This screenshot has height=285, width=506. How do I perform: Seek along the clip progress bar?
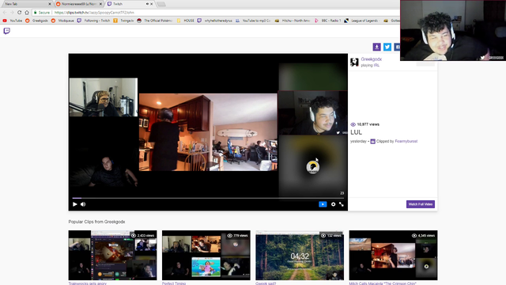208,198
